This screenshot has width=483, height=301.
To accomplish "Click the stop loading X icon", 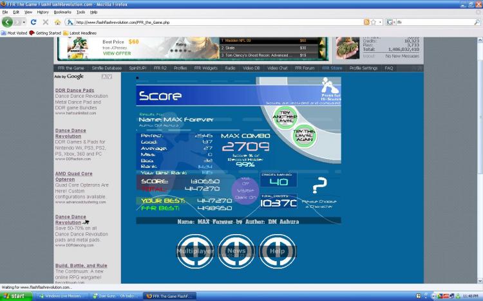I will click(45, 22).
